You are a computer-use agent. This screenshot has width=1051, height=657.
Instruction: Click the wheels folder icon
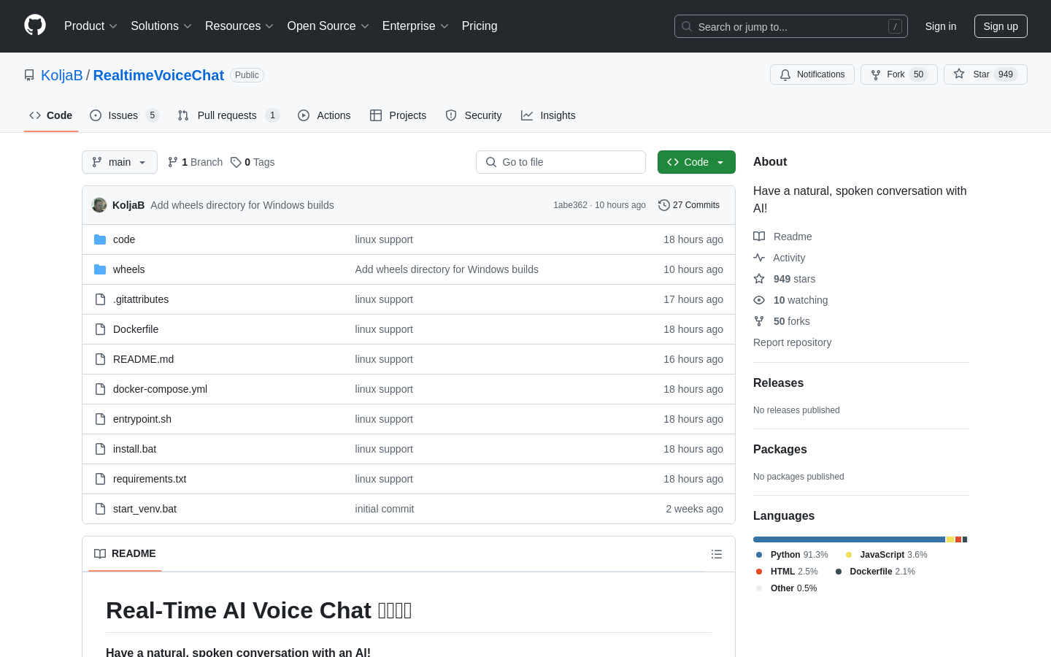(x=100, y=269)
